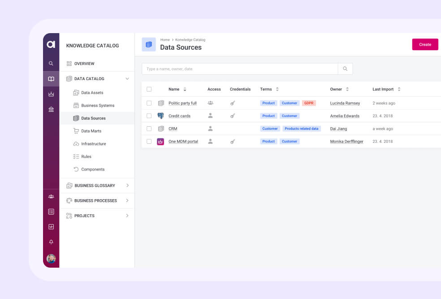Screen dimensions: 441x299
Task: Open Data Marts in the navigation
Action: 91,131
